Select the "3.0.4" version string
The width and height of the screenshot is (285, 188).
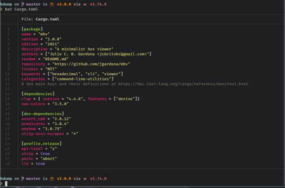point(61,124)
